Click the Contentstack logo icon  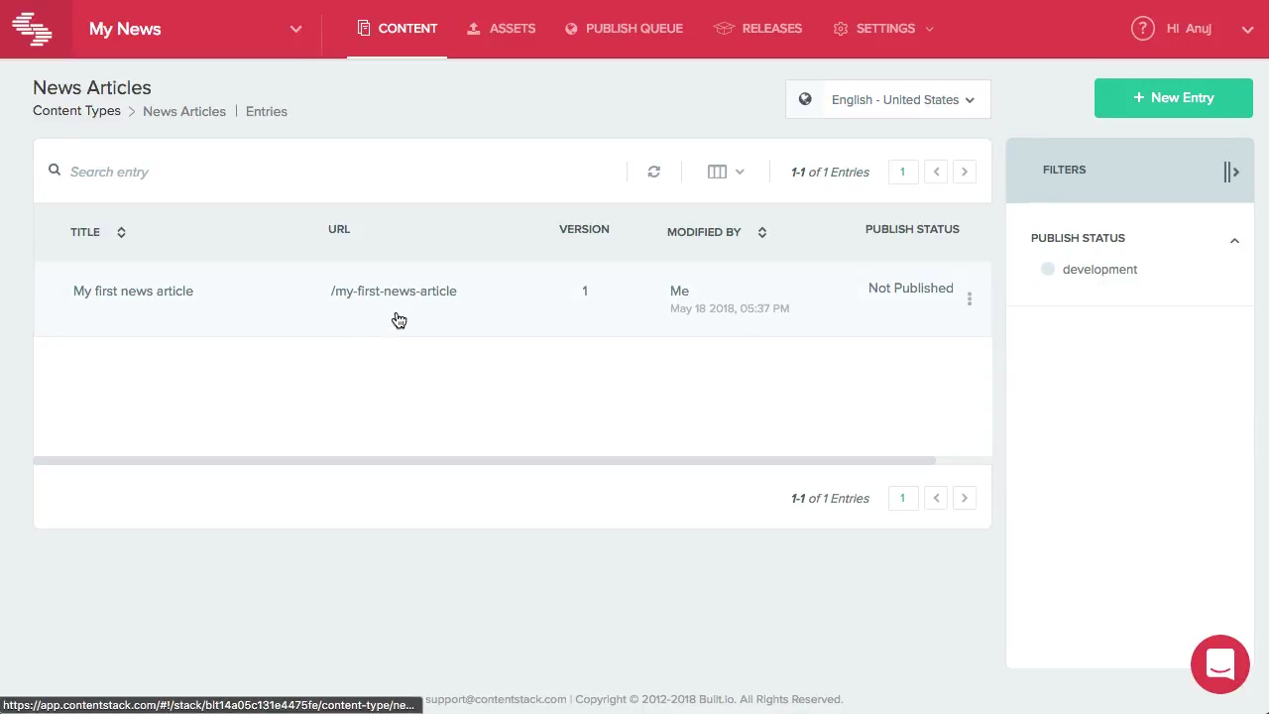pyautogui.click(x=33, y=29)
